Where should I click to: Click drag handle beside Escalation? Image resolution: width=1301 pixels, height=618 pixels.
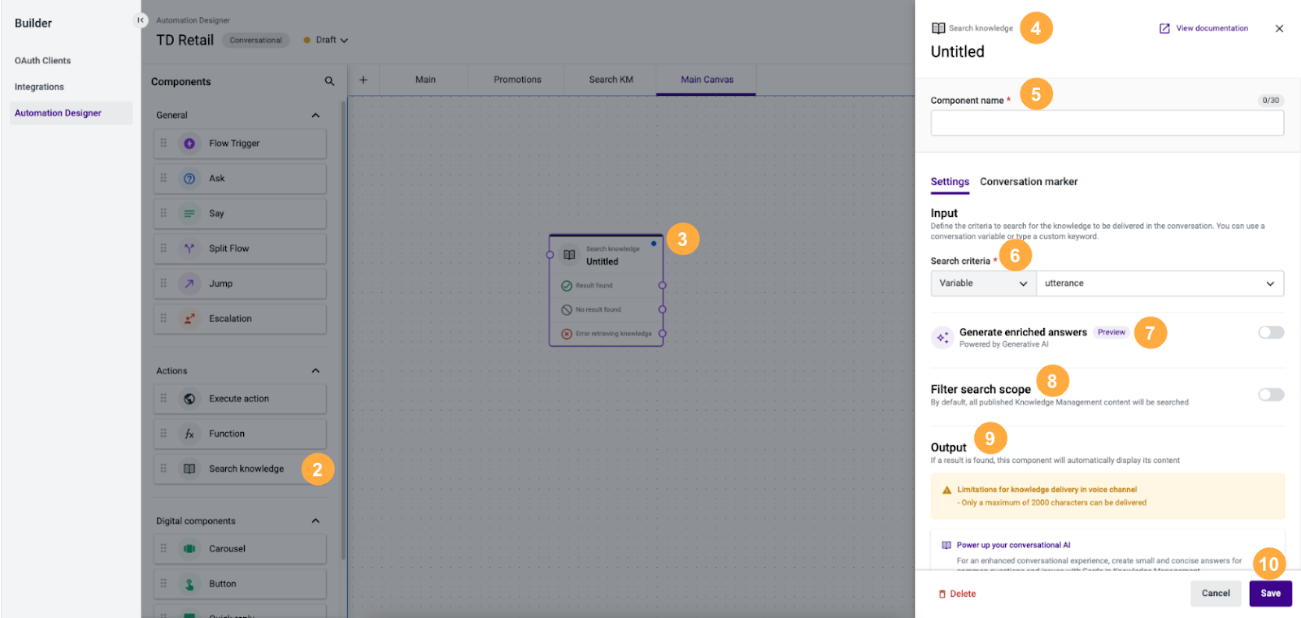click(163, 318)
